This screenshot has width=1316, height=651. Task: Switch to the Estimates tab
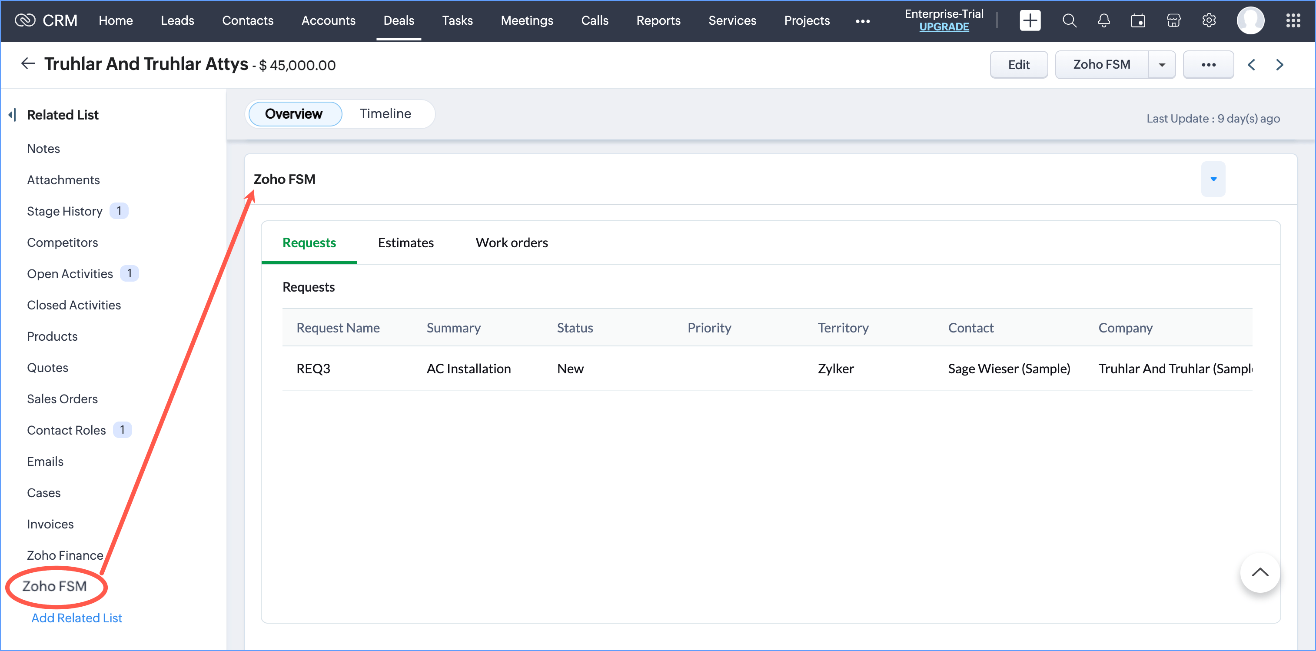coord(405,243)
